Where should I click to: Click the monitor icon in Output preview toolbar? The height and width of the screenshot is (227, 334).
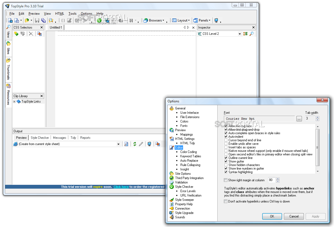149,144
